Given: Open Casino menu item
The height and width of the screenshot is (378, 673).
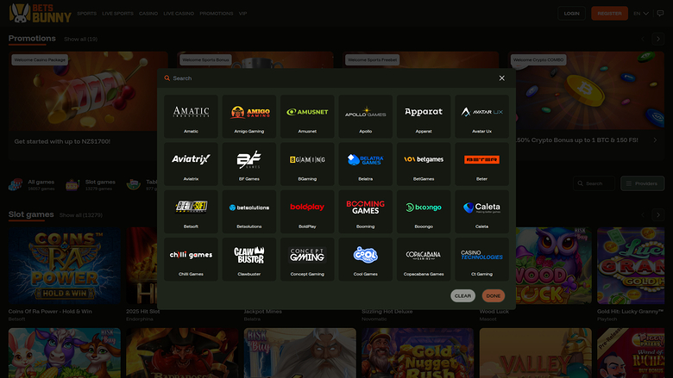Looking at the screenshot, I should pos(148,14).
